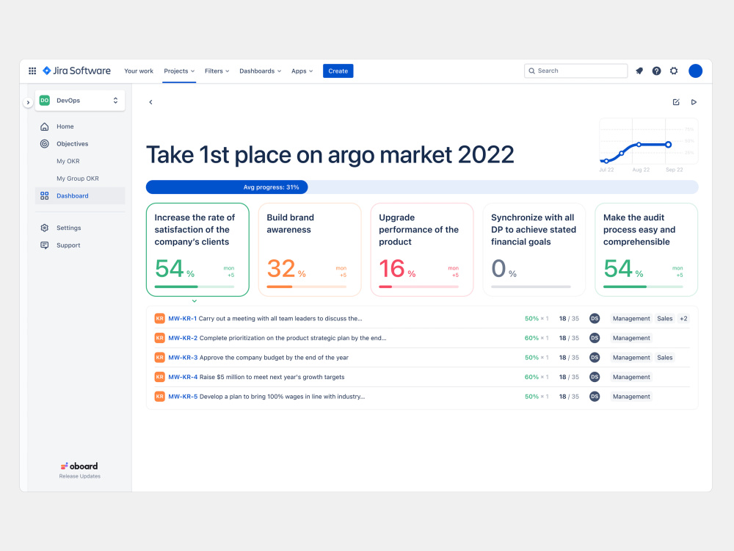Screen dimensions: 734x551
Task: Click the KR icon of MW-KR-1
Action: pos(159,319)
